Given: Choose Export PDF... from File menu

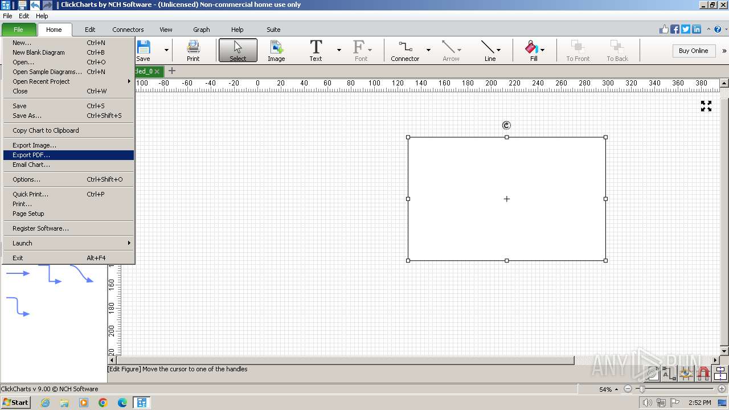Looking at the screenshot, I should 68,155.
